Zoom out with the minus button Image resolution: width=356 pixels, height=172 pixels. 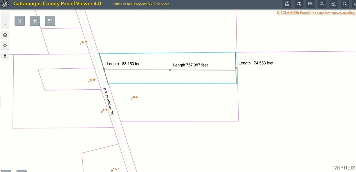pos(5,24)
